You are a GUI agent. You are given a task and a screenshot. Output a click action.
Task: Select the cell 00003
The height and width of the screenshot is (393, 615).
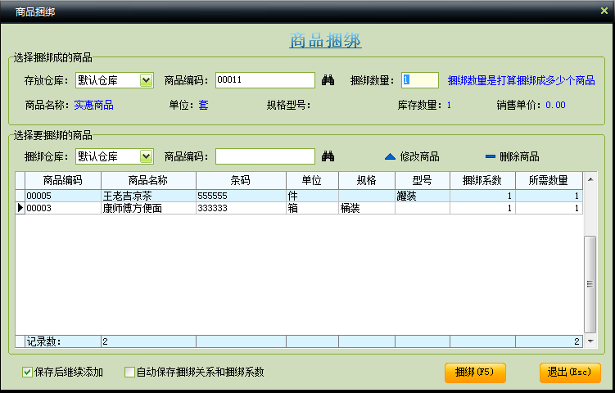click(63, 208)
